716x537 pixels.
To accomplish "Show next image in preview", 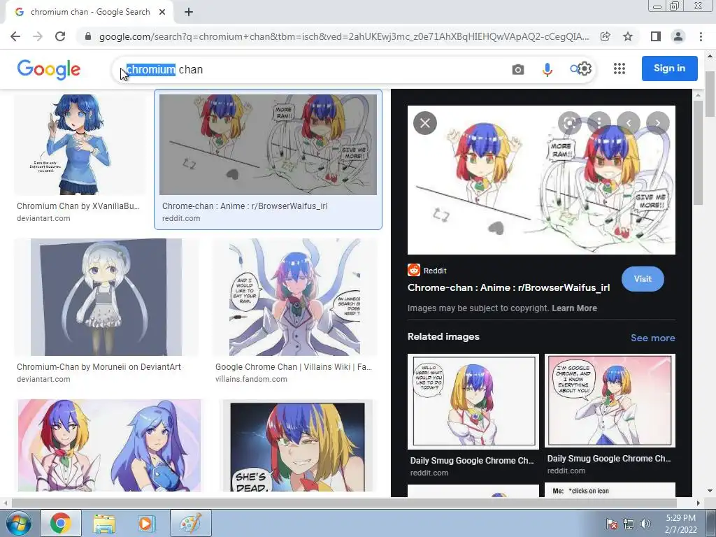I will [657, 123].
